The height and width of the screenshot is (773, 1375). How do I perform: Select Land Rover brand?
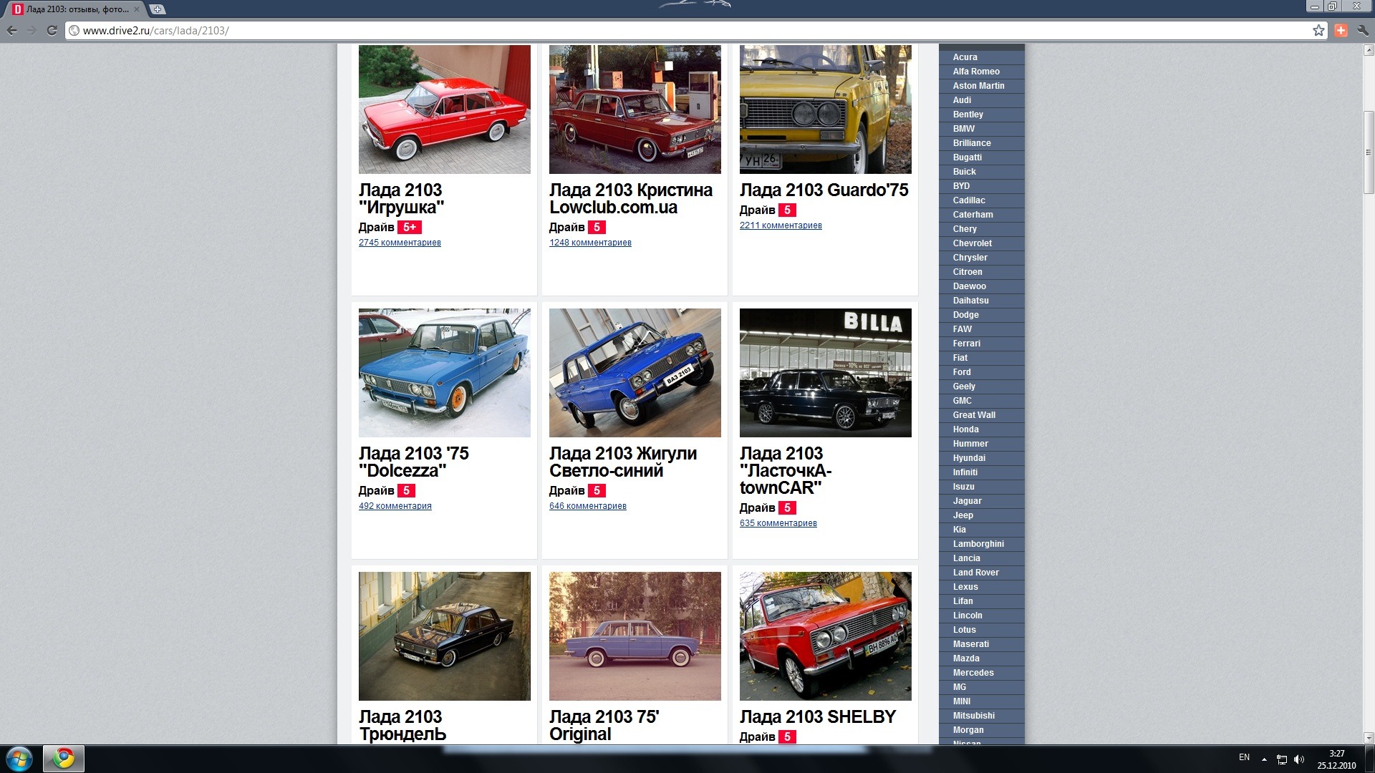pyautogui.click(x=982, y=573)
